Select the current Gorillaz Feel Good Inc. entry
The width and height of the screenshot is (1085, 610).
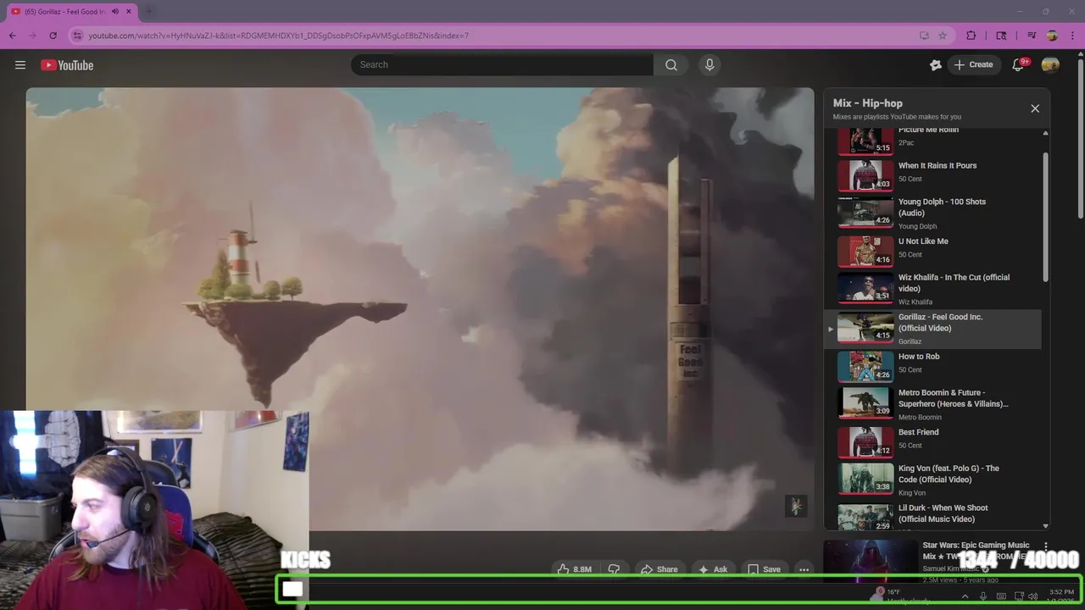coord(934,329)
